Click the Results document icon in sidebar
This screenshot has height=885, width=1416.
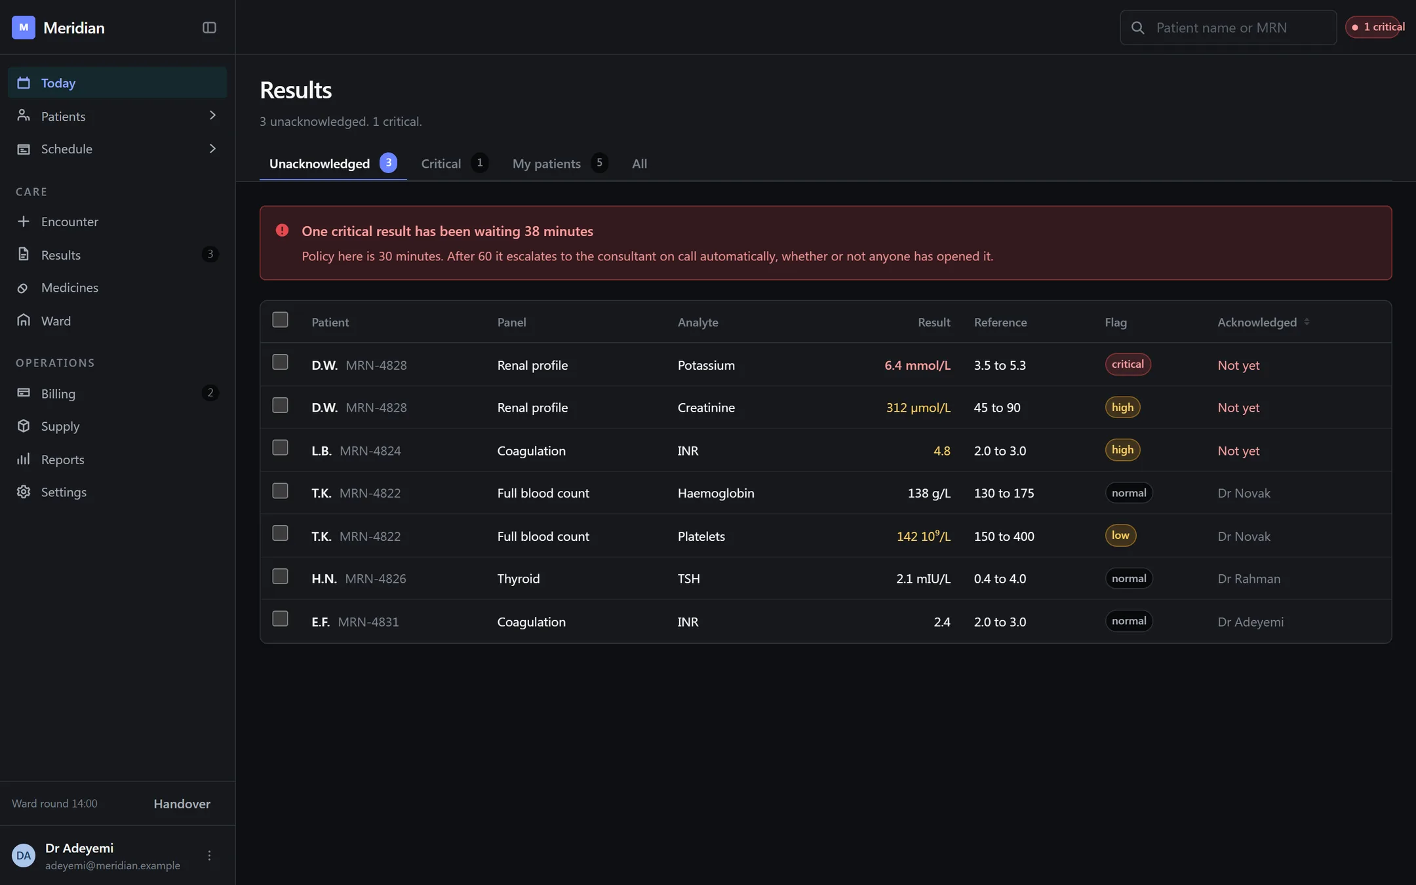(24, 254)
